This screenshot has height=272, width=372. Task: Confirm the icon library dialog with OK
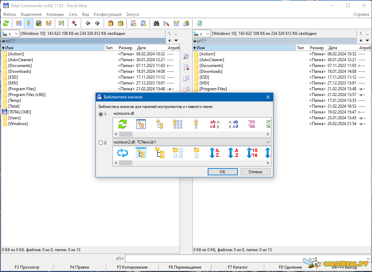(x=222, y=172)
